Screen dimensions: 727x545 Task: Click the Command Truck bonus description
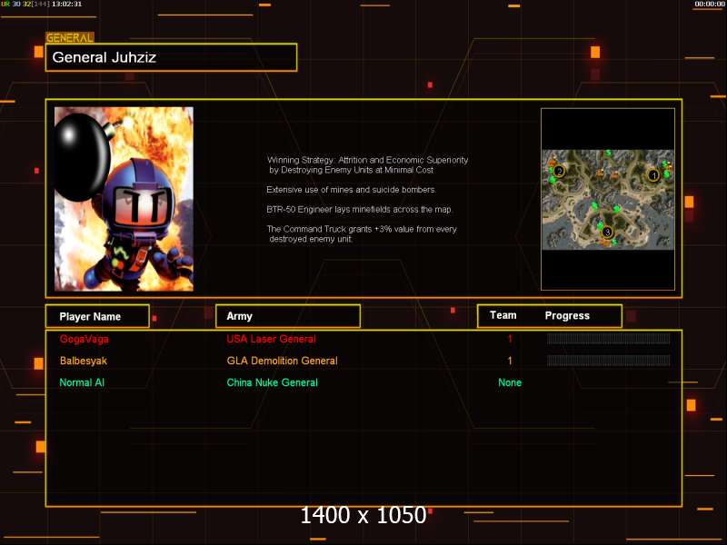point(361,234)
